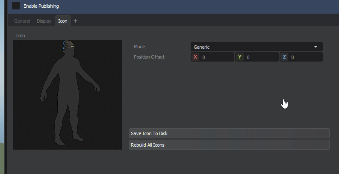
Task: Click the plus icon to add tab
Action: click(76, 21)
